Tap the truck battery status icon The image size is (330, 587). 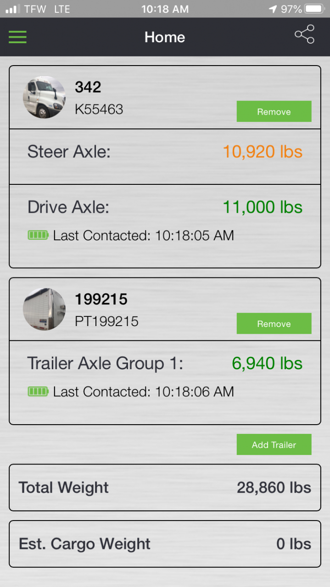tap(38, 235)
